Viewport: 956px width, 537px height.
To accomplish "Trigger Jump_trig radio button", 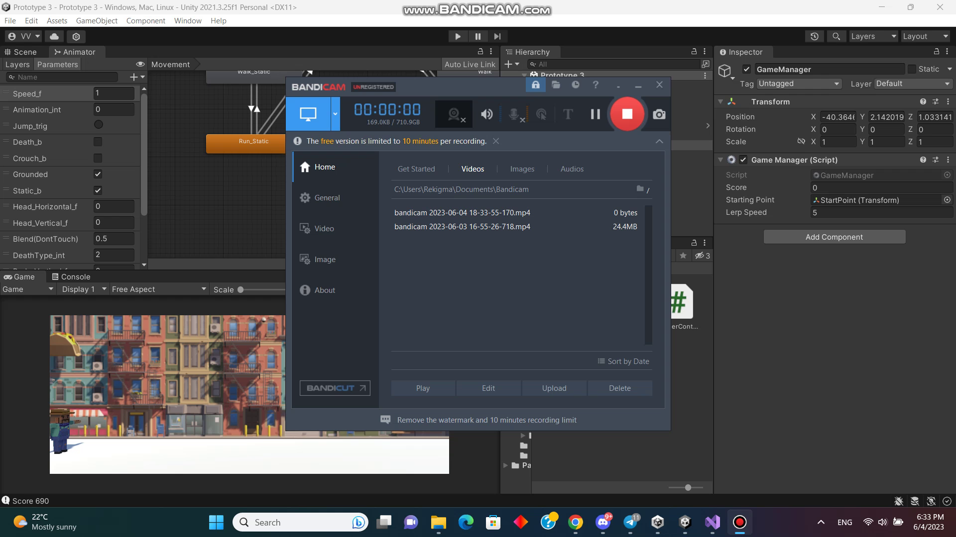I will (x=99, y=125).
